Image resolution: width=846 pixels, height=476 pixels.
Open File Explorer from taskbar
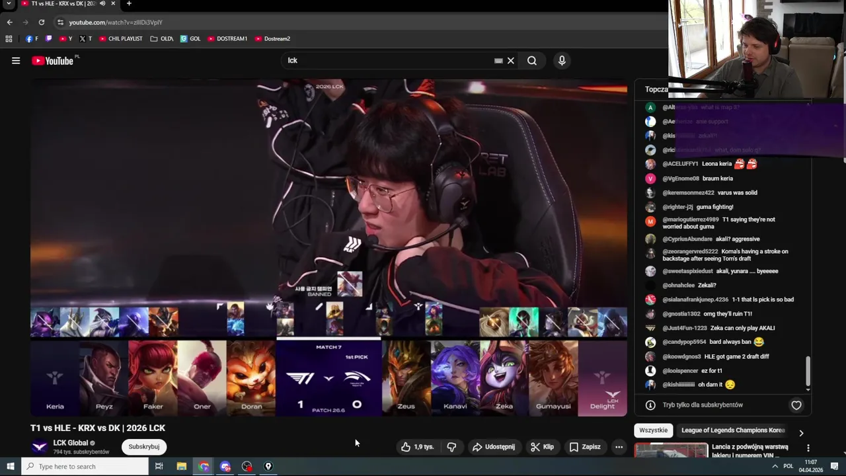[181, 467]
